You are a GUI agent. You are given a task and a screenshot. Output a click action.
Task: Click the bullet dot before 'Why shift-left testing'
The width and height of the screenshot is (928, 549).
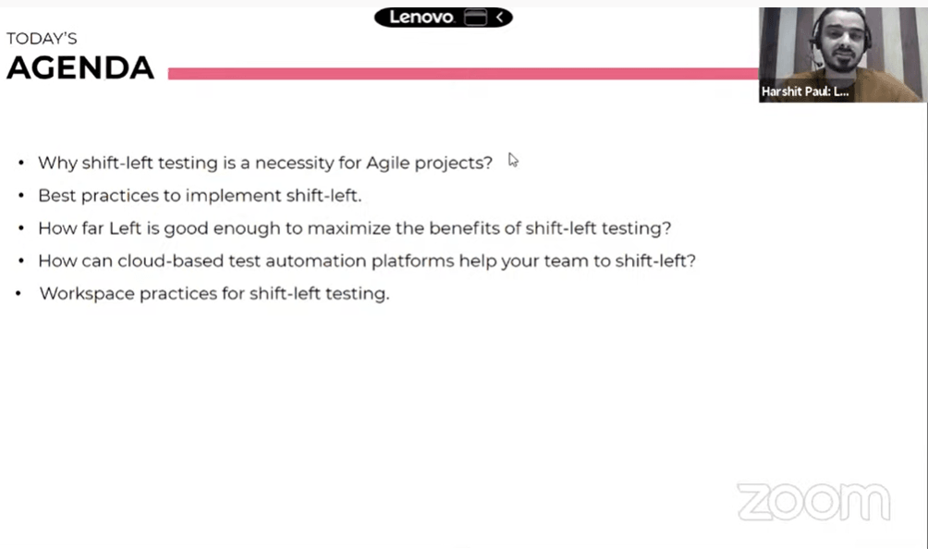point(20,164)
